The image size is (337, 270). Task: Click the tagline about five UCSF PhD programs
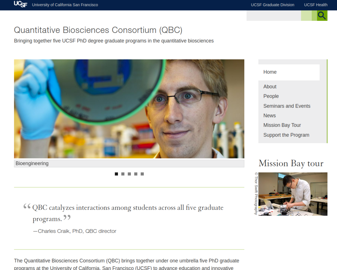114,41
